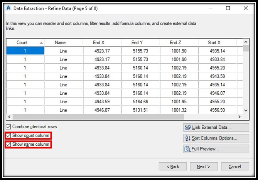This screenshot has width=258, height=180.
Task: Cancel the data extraction wizard
Action: (x=235, y=167)
